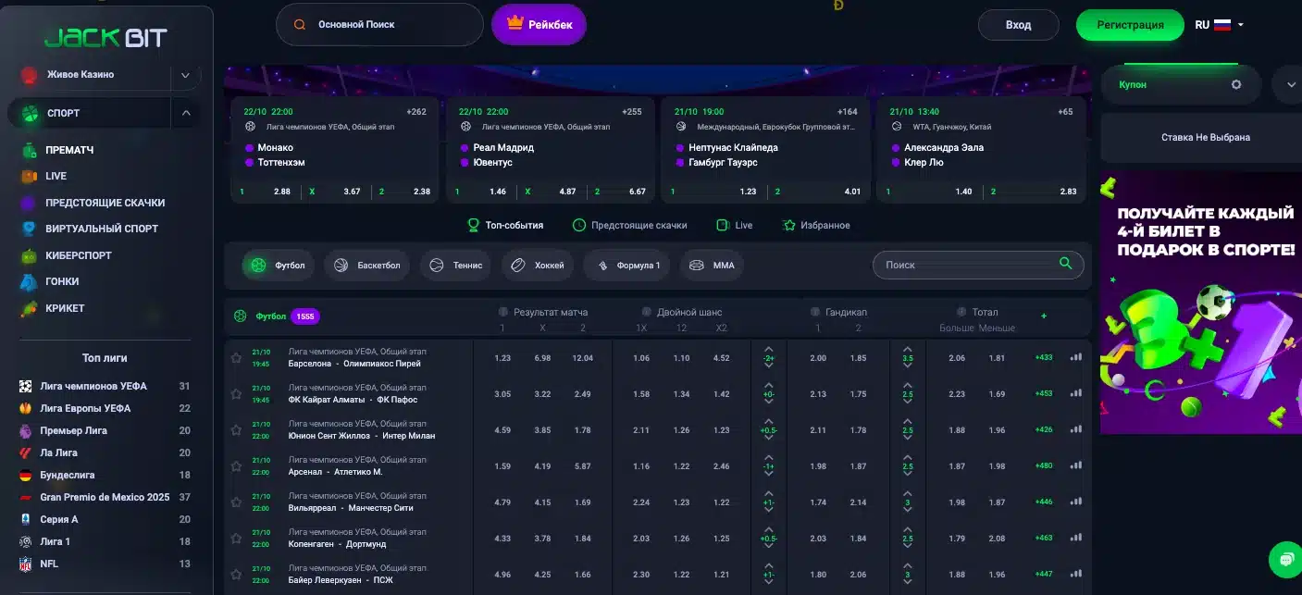Collapse the Спорт section chevron
The image size is (1302, 595).
pos(185,113)
